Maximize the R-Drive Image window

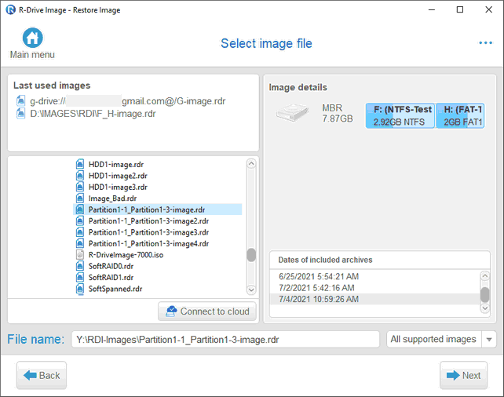460,9
